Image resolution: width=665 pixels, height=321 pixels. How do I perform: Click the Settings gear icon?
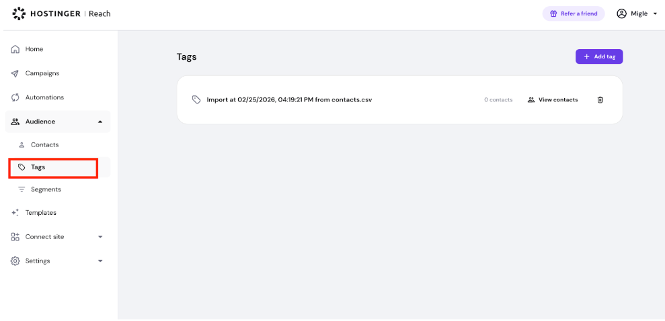15,261
